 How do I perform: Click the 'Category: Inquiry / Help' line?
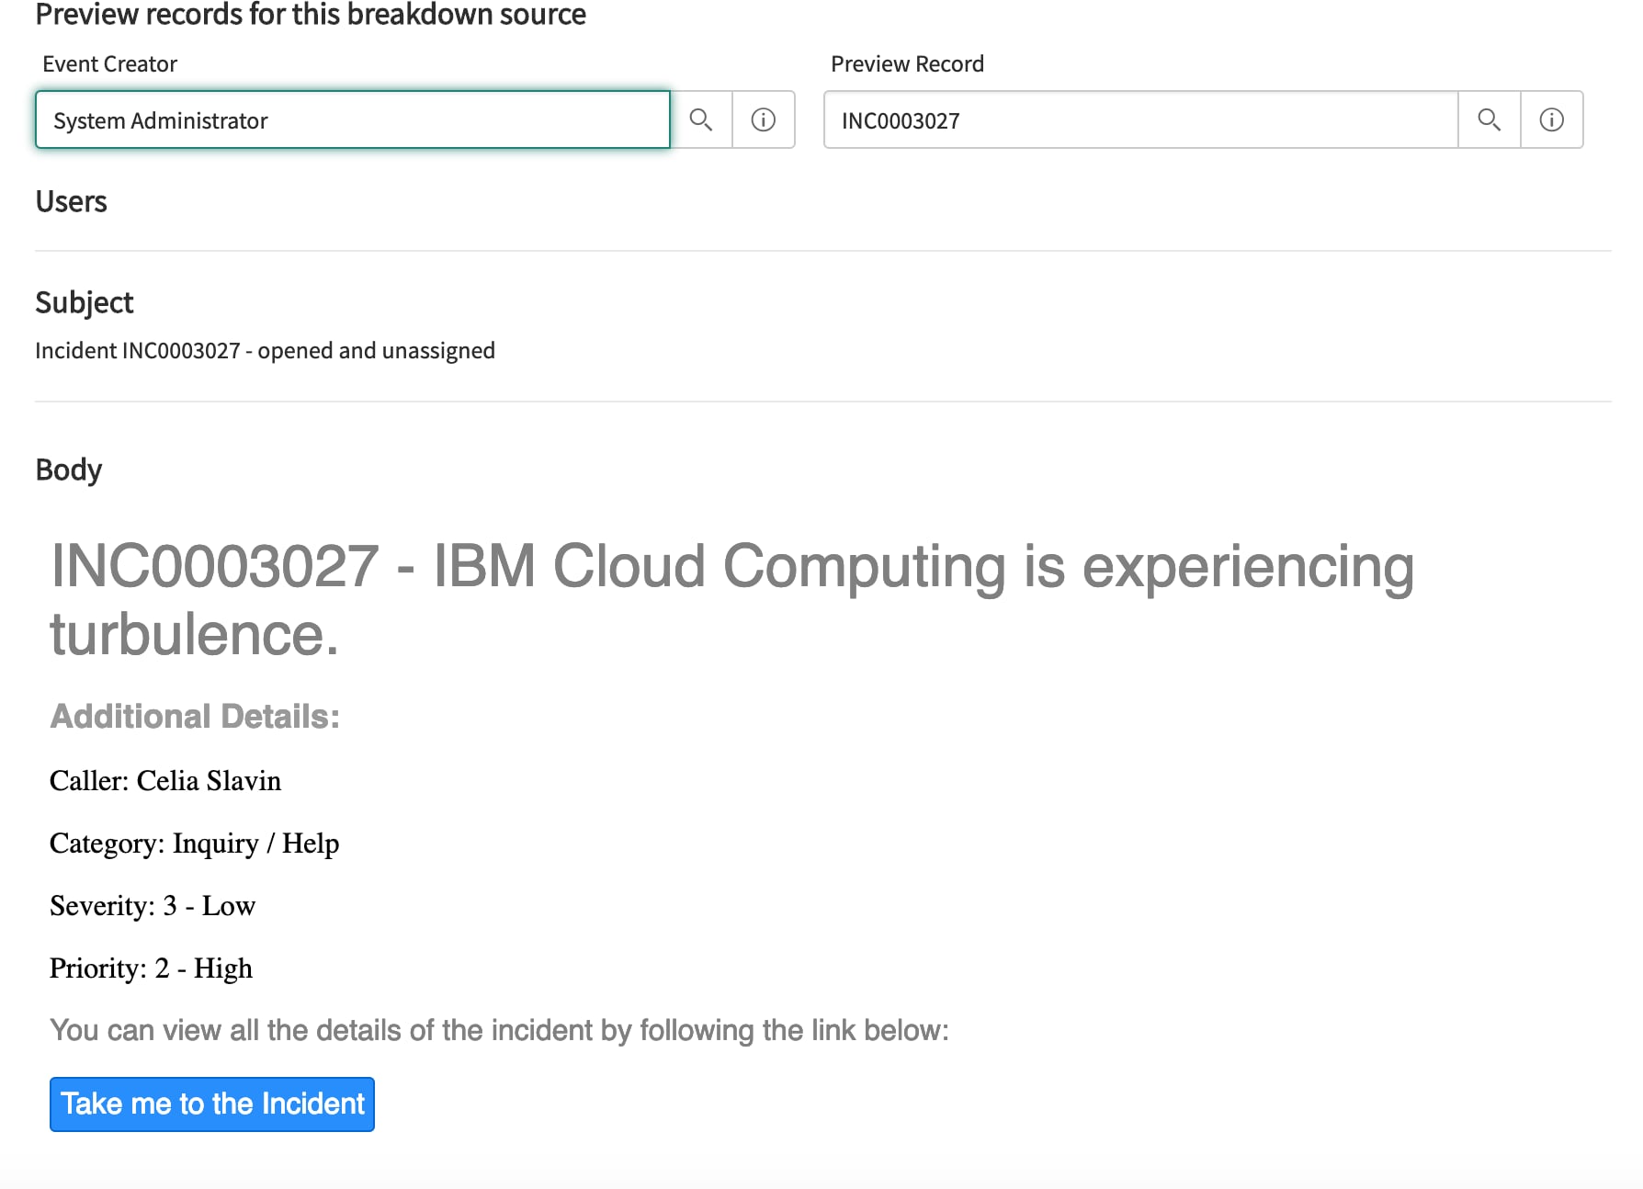click(194, 844)
